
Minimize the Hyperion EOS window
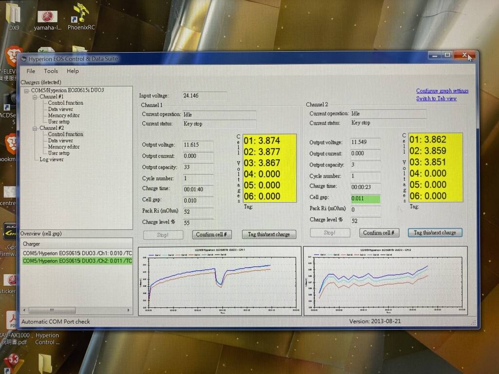(435, 56)
